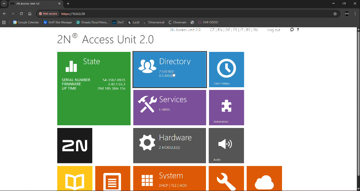Open the Google Calendar bookmark

click(26, 22)
